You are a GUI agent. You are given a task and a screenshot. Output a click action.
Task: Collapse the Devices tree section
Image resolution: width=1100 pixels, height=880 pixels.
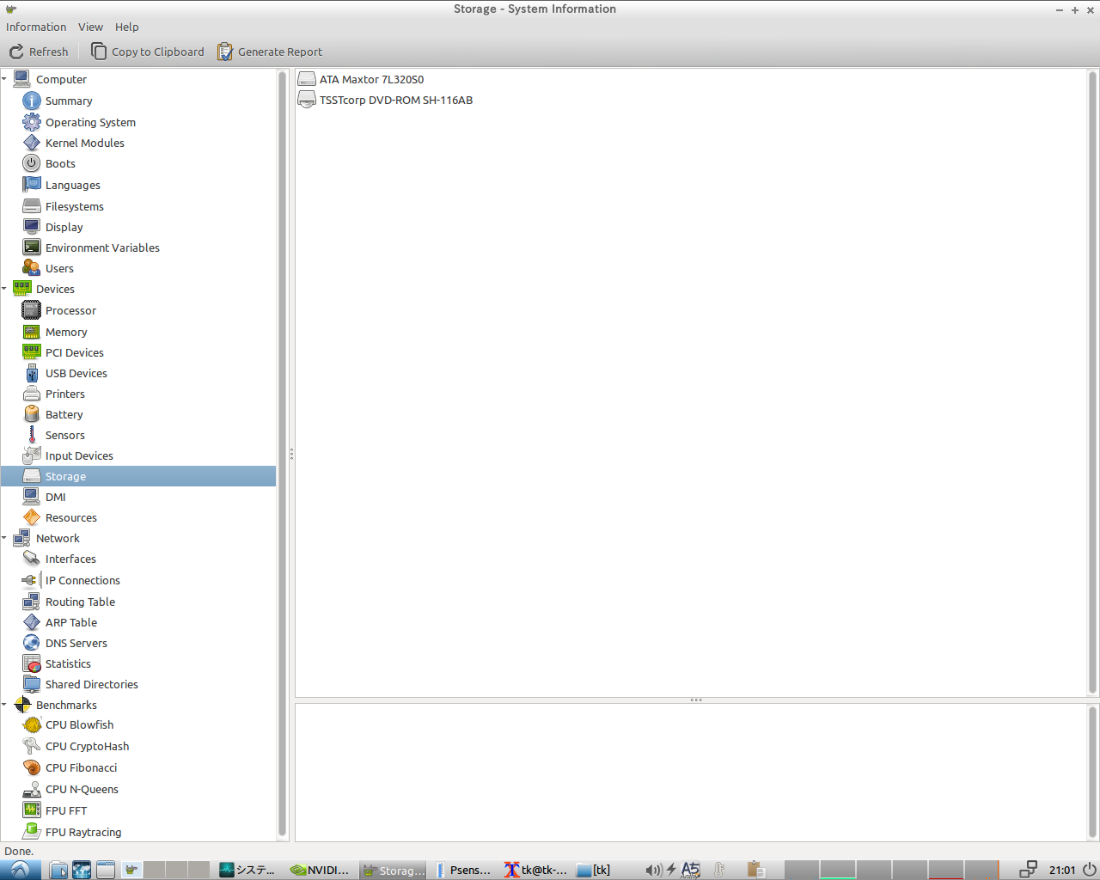click(5, 289)
